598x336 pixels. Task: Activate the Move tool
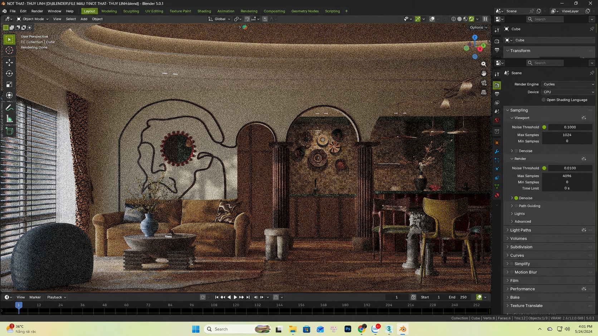(9, 62)
